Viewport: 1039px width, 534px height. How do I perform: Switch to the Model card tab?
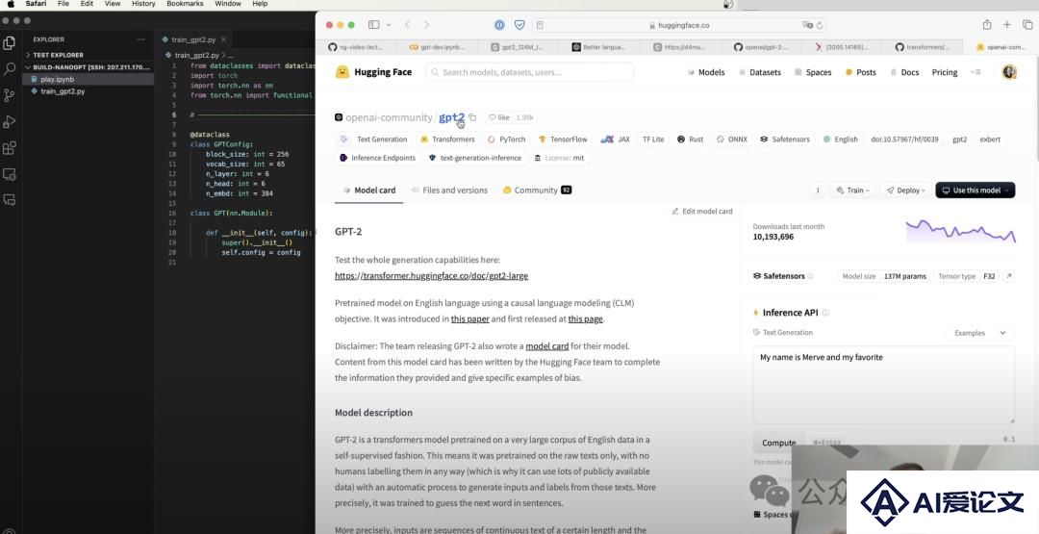tap(369, 191)
